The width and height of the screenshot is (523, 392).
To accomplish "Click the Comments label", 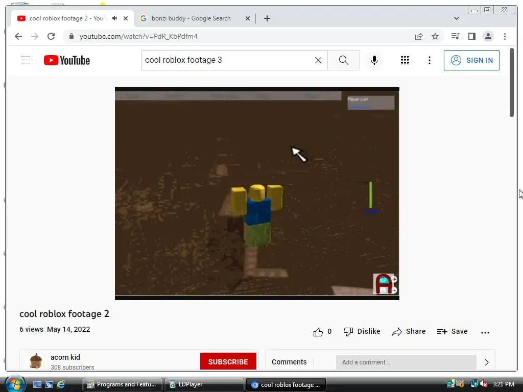I will pyautogui.click(x=289, y=362).
